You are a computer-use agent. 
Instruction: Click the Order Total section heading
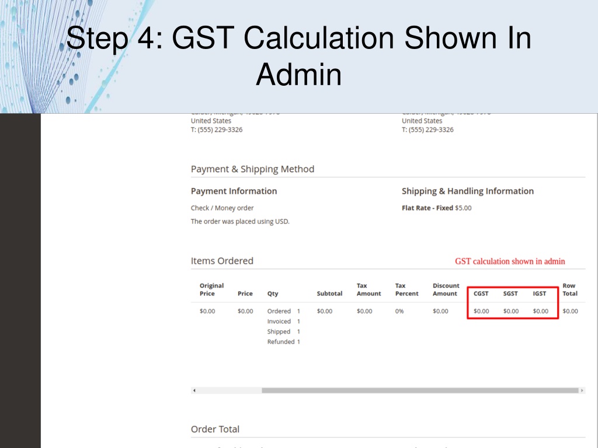[x=215, y=429]
